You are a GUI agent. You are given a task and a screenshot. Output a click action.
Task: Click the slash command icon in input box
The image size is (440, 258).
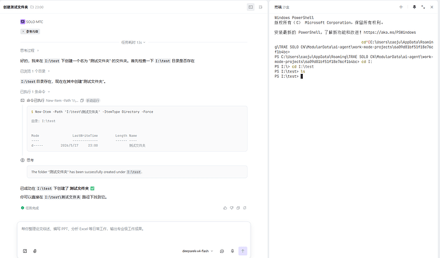(x=25, y=251)
